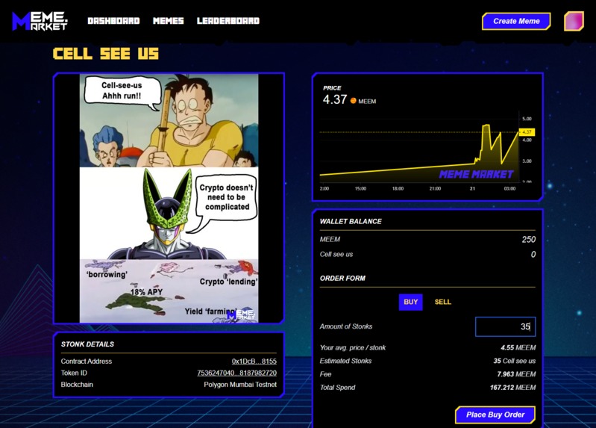The width and height of the screenshot is (596, 428).
Task: Click the WALLET BALANCE heading
Action: click(x=351, y=222)
